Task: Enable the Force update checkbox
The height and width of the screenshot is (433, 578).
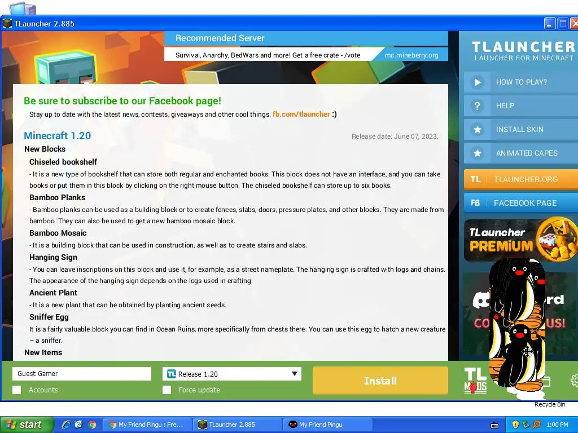Action: click(167, 390)
